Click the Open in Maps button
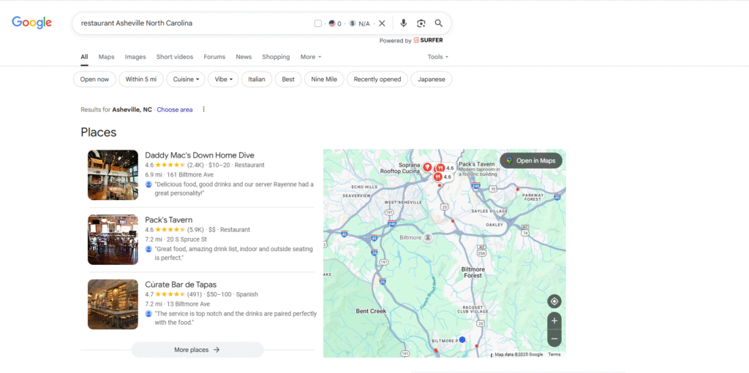 531,161
